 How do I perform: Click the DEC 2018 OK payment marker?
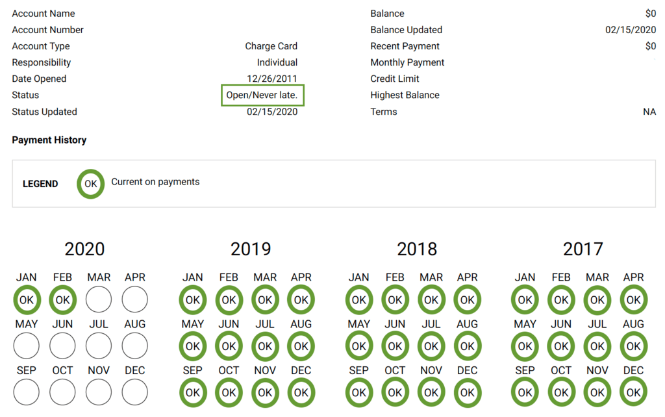467,392
